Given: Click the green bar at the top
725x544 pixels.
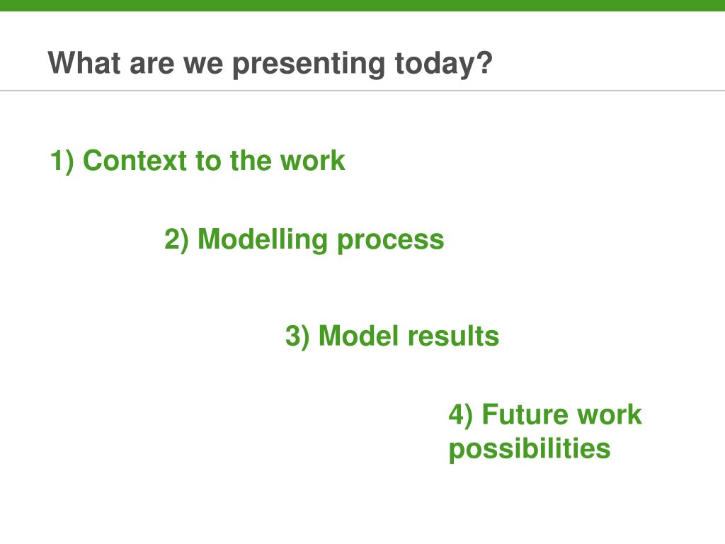Looking at the screenshot, I should coord(362,5).
